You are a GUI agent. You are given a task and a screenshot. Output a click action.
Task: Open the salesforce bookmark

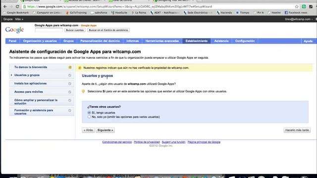coord(99,13)
